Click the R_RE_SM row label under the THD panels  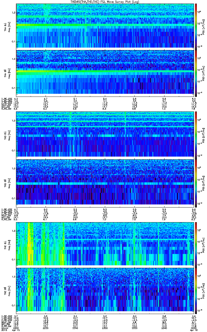[x=6, y=219]
